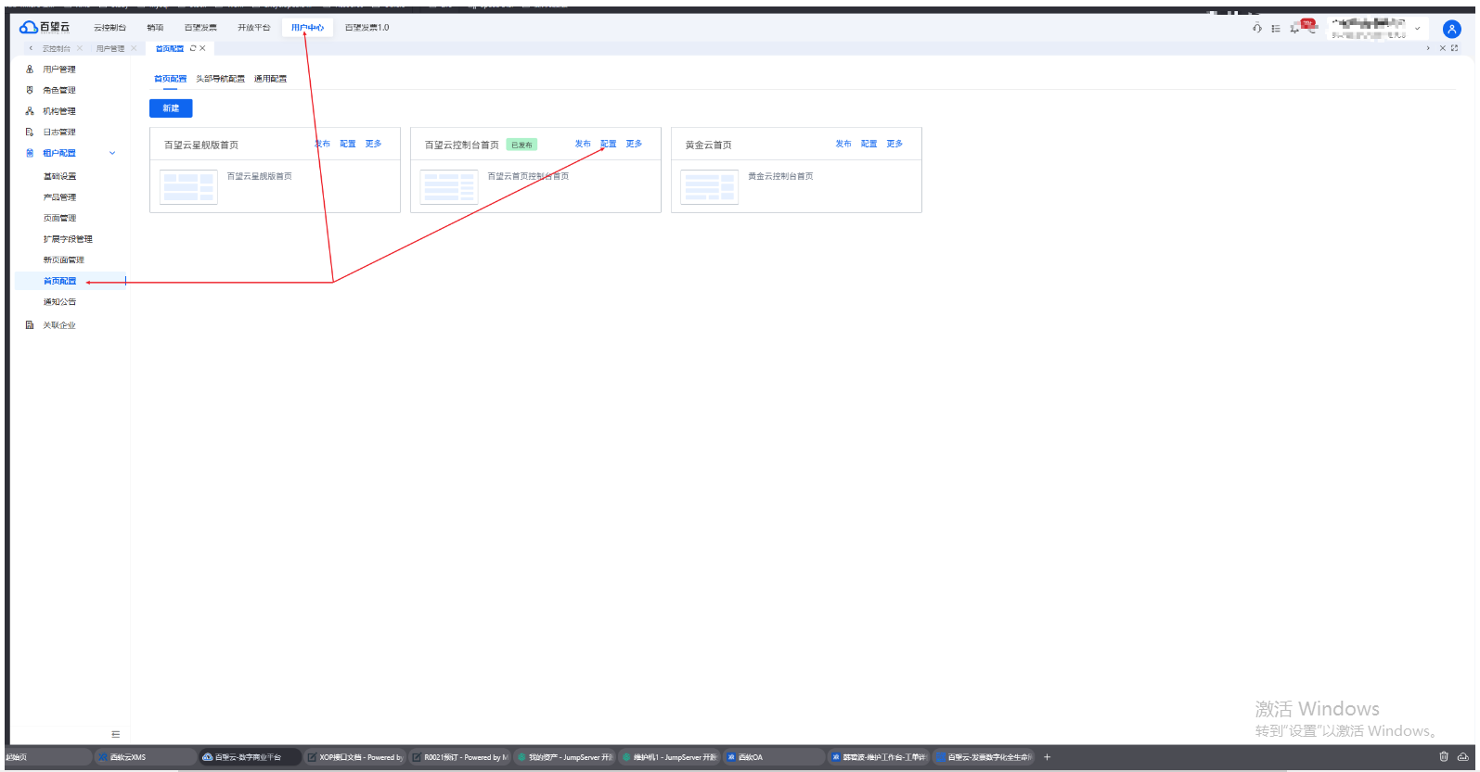The width and height of the screenshot is (1480, 772).
Task: Click 更多 on 百望云星舰版首页 card
Action: pos(373,144)
